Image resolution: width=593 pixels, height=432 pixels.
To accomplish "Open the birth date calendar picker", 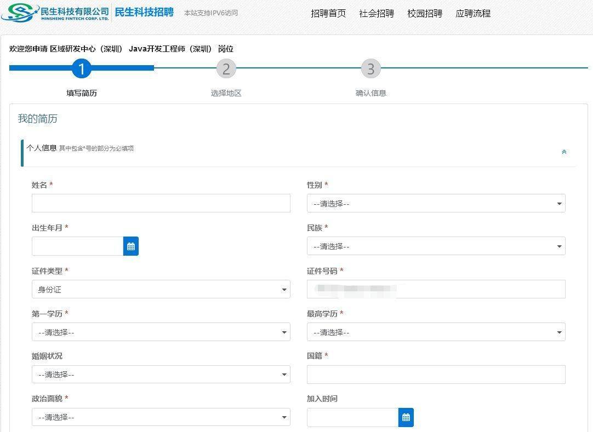I will pyautogui.click(x=131, y=246).
